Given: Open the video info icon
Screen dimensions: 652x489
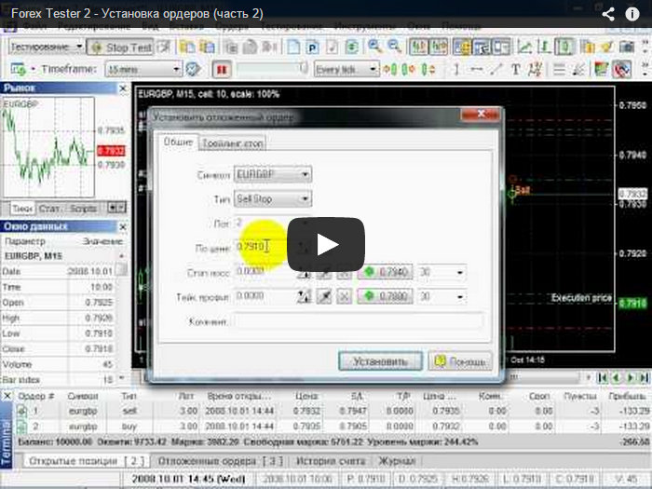Looking at the screenshot, I should pyautogui.click(x=632, y=14).
